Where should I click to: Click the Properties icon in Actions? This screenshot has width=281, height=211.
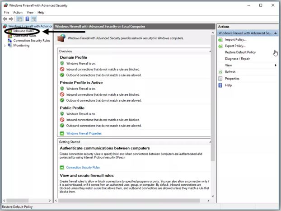tap(220, 79)
